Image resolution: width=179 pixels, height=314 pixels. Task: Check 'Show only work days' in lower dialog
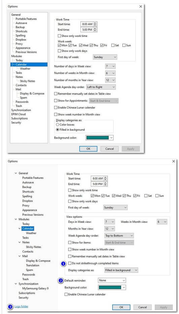70,201
